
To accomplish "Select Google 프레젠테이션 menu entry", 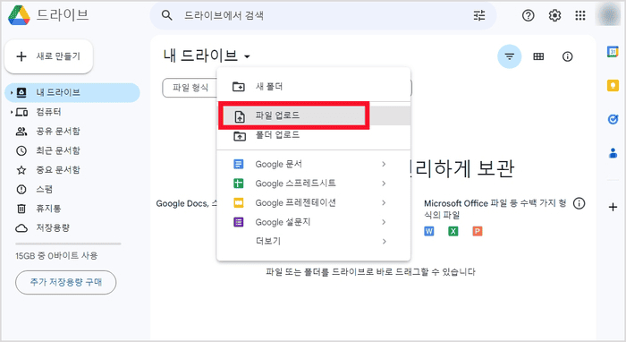I will pyautogui.click(x=314, y=202).
